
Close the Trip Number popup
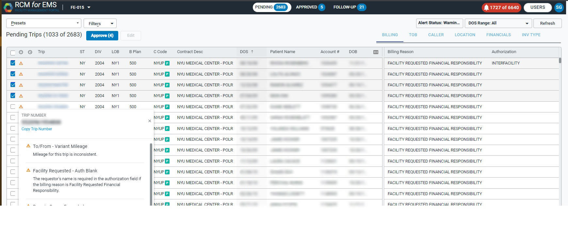click(150, 121)
